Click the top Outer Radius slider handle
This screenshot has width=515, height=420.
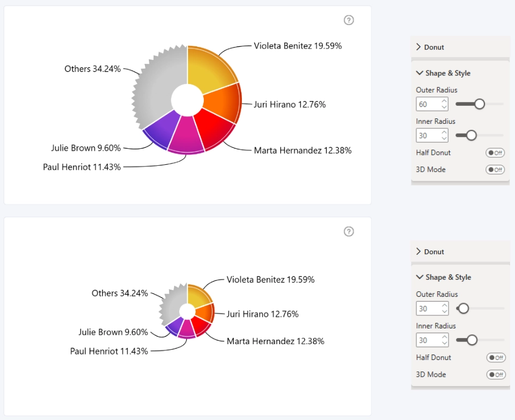click(480, 104)
